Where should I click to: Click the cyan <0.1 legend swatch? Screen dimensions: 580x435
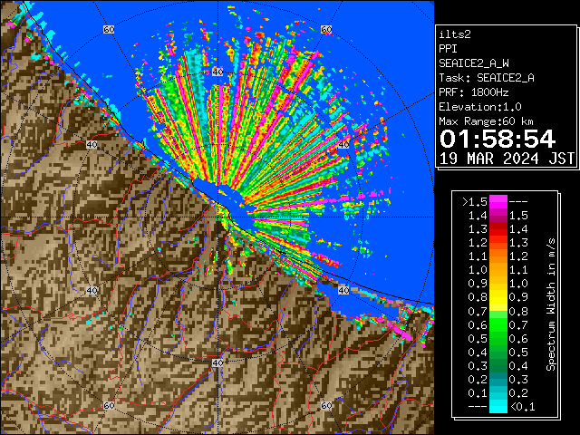(498, 406)
